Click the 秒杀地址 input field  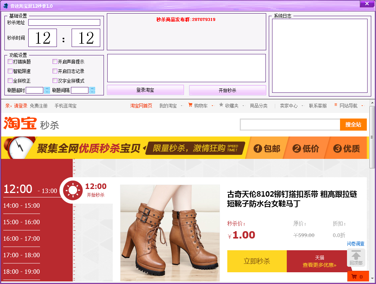coord(64,22)
